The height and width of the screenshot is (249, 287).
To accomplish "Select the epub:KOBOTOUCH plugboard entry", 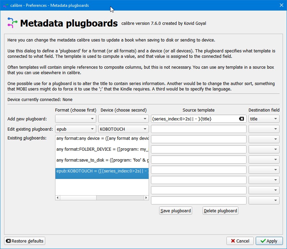I will tap(102, 171).
